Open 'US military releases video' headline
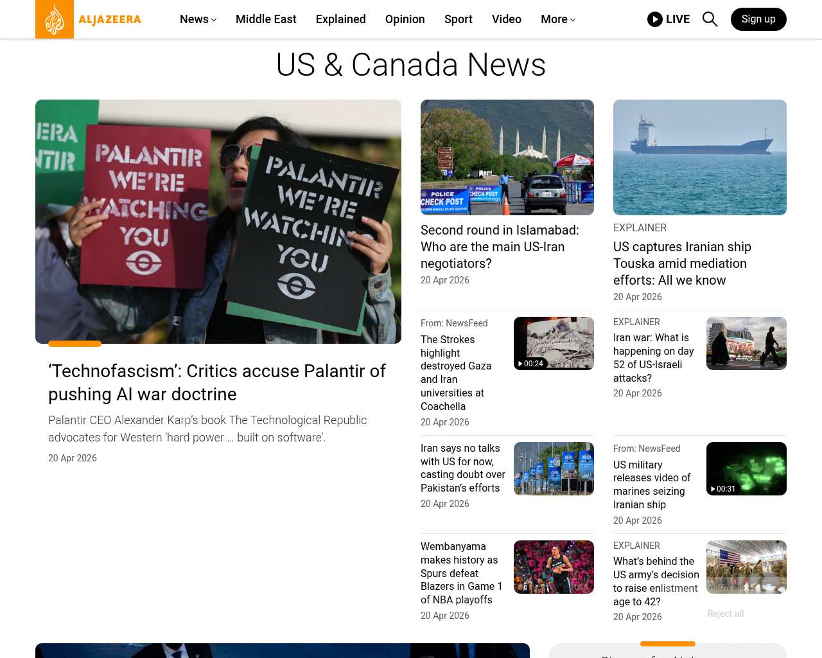 click(652, 485)
